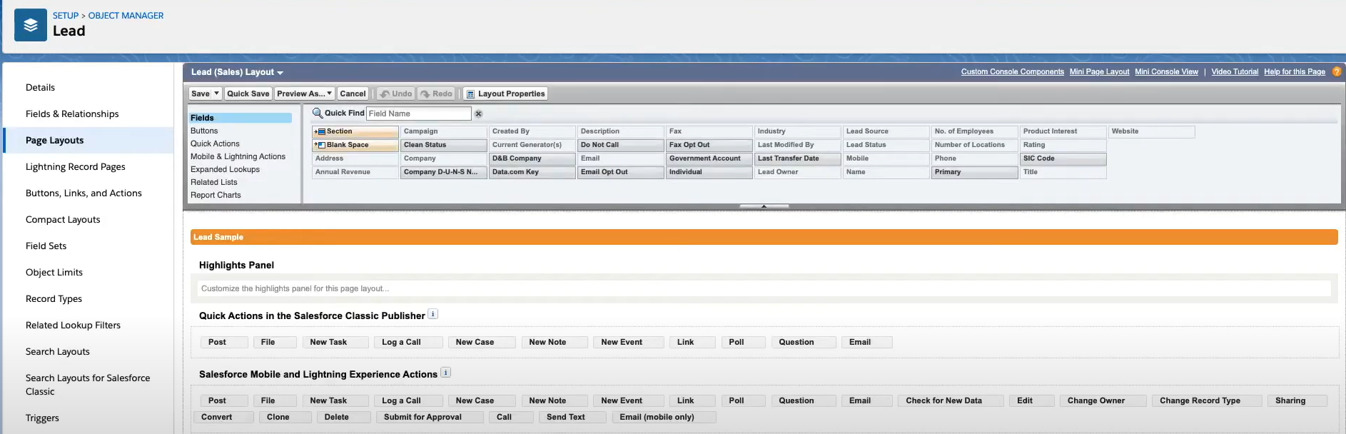This screenshot has height=434, width=1346.
Task: Open Object Limits in the sidebar
Action: point(54,272)
